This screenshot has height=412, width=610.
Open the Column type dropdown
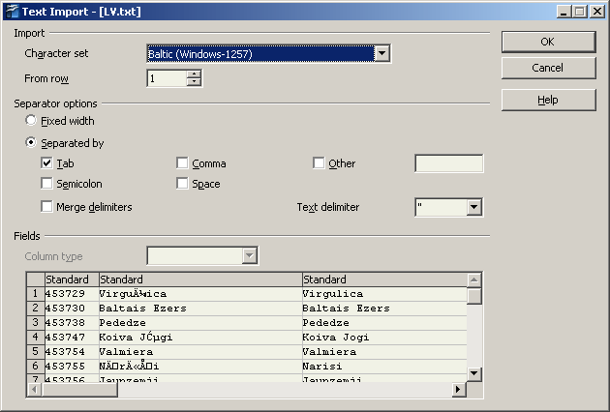pos(250,255)
